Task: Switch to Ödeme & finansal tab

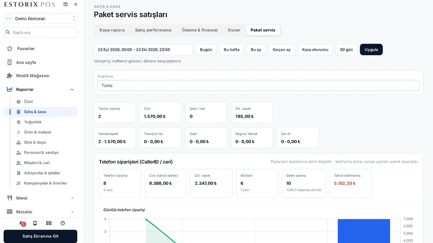Action: [x=200, y=30]
